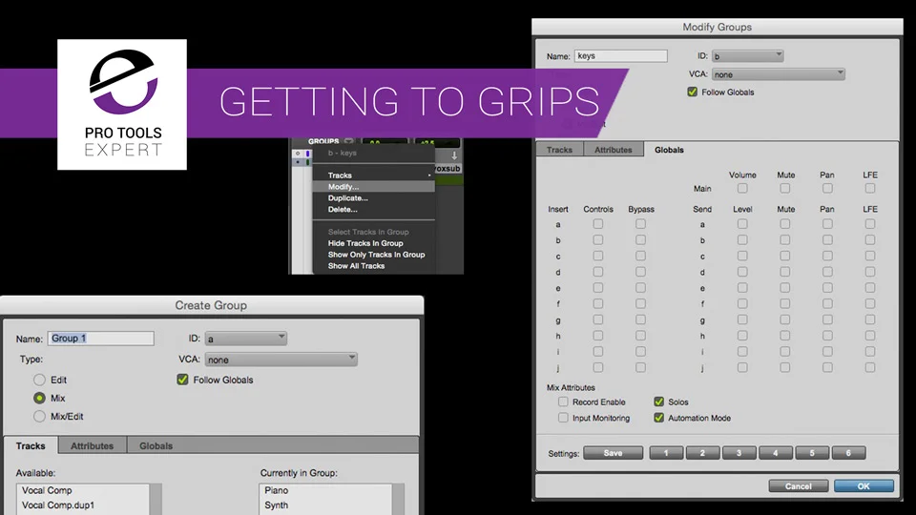
Task: Confirm Modify Groups with OK
Action: (864, 485)
